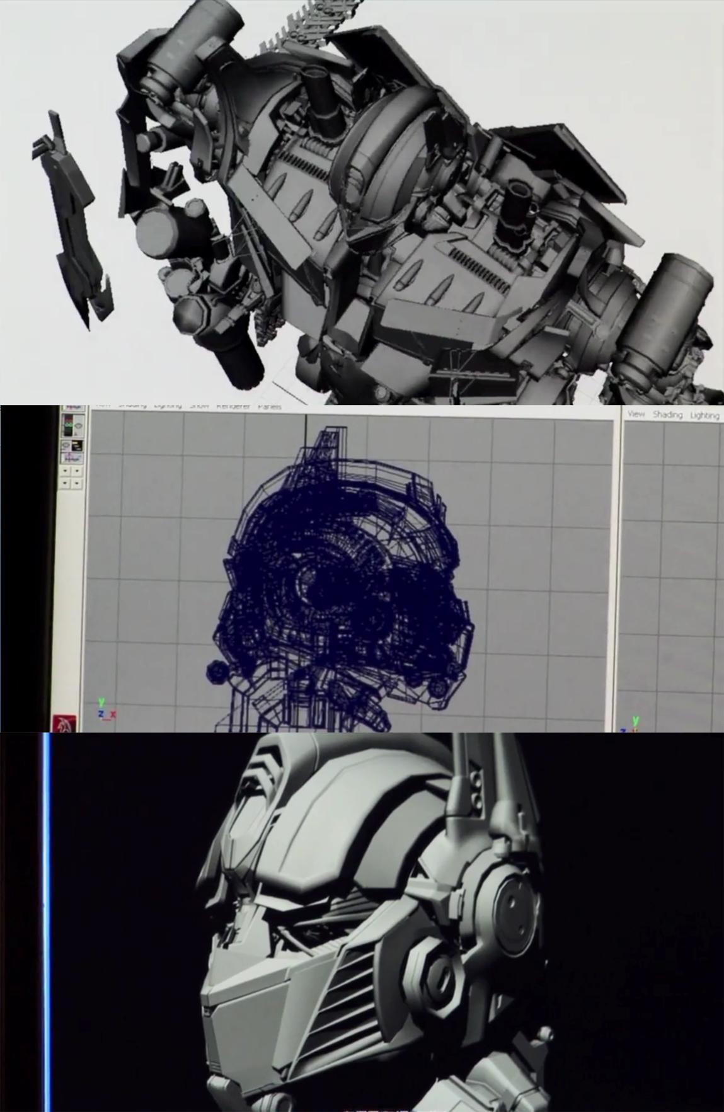This screenshot has width=724, height=1112.
Task: Open the Show menu above the wireframe viewport
Action: 200,407
